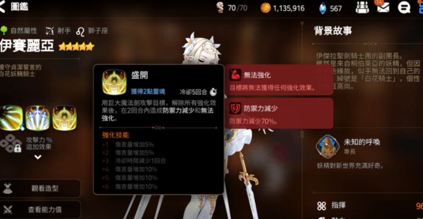This screenshot has height=219, width=423.
Task: Tap the 防禦力減少 debuff description card
Action: coord(278,113)
